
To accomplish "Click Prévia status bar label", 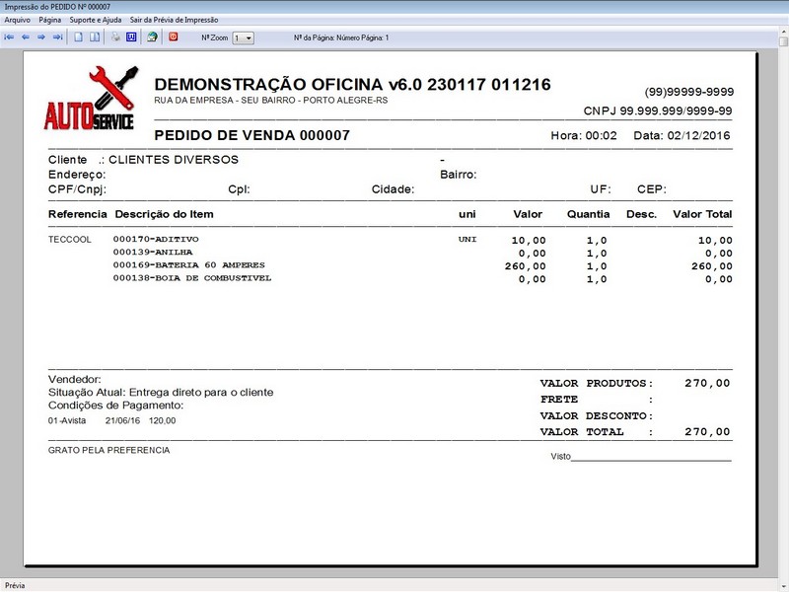I will pyautogui.click(x=15, y=585).
